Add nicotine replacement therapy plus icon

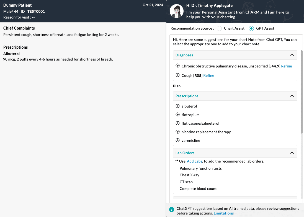(x=178, y=132)
